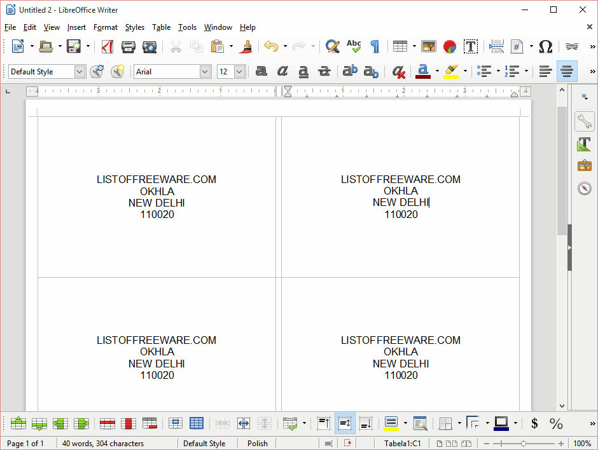598x450 pixels.
Task: Insert a special character with Omega icon
Action: pyautogui.click(x=546, y=46)
